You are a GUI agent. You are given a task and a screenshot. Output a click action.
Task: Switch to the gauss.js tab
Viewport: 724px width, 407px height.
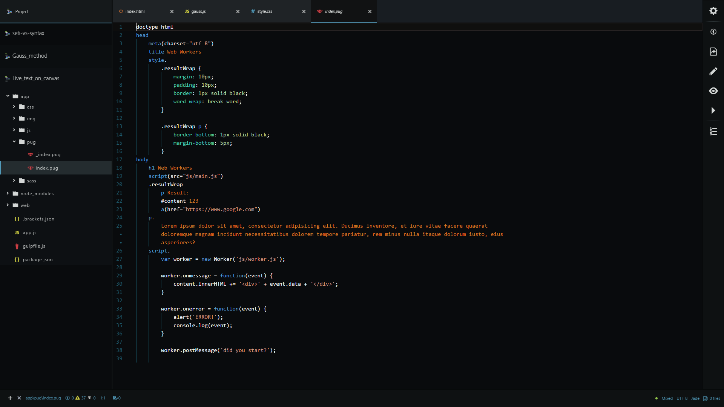tap(198, 11)
